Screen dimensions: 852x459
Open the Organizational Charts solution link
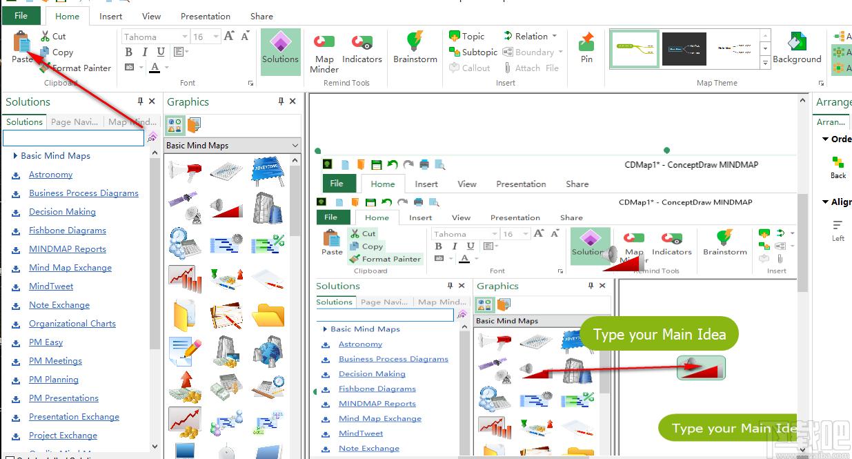(72, 324)
